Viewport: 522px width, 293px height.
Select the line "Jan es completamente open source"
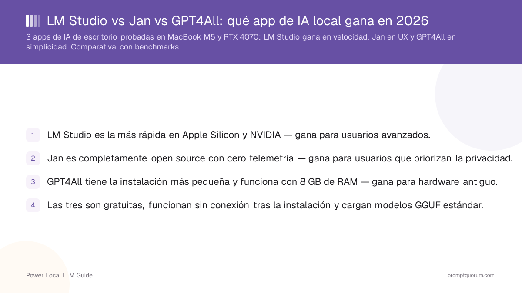pos(280,158)
